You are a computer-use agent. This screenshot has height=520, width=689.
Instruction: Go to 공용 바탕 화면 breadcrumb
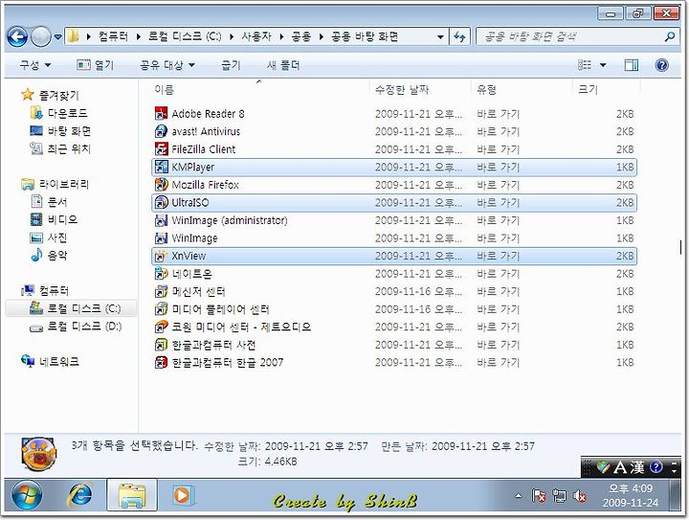(x=365, y=36)
